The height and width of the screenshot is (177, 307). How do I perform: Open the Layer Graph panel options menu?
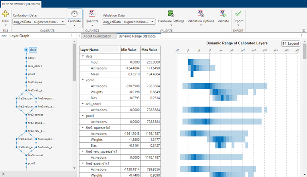72,36
